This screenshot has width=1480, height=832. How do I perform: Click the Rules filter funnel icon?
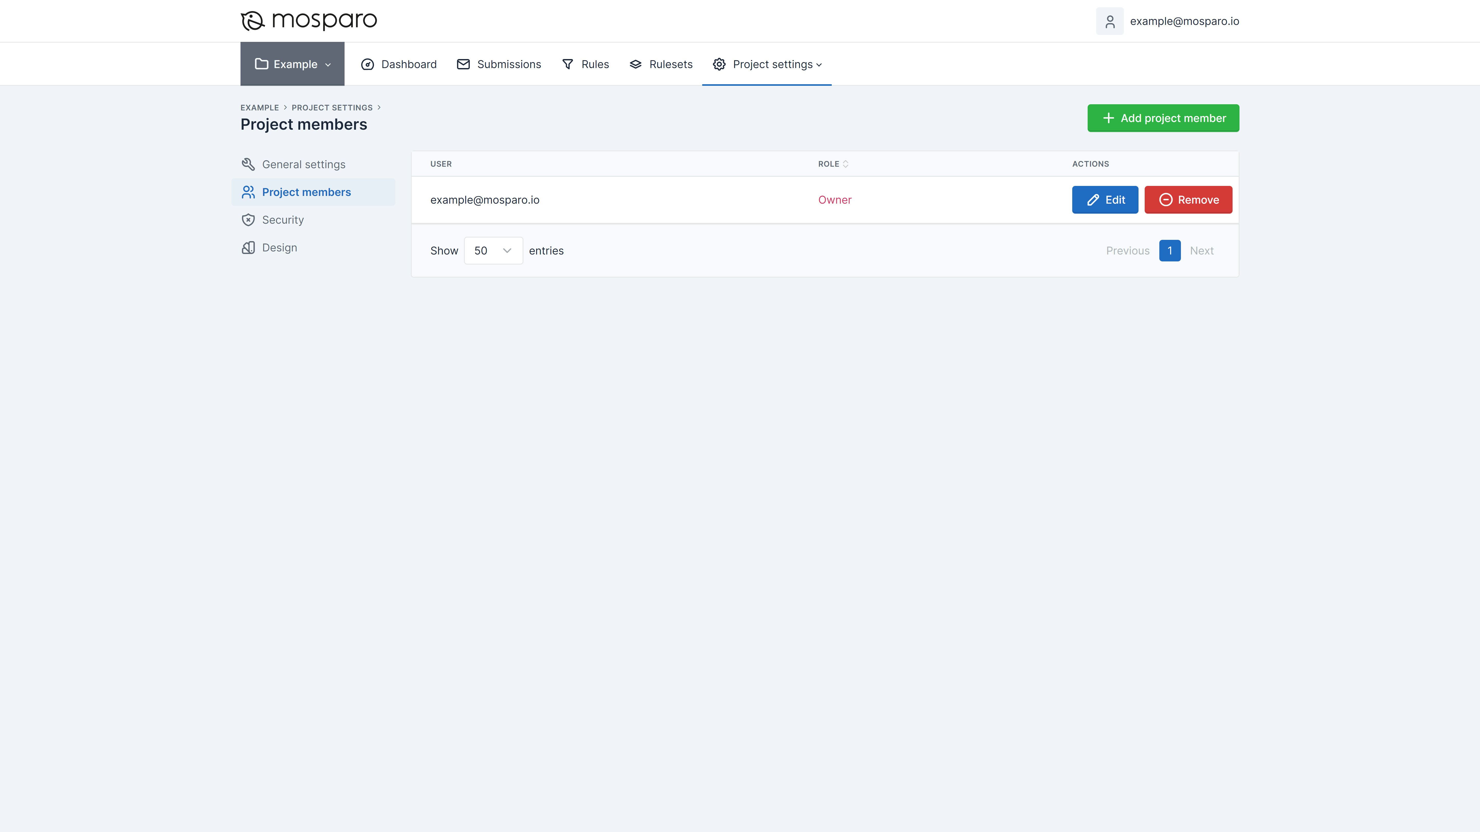[568, 64]
